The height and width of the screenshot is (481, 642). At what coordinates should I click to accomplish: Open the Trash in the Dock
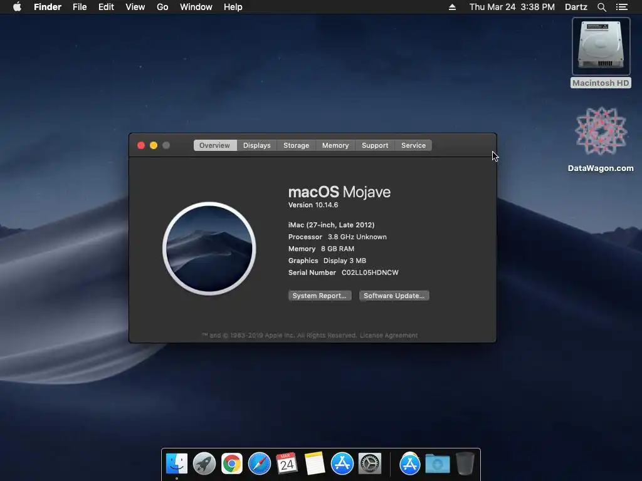tap(465, 464)
